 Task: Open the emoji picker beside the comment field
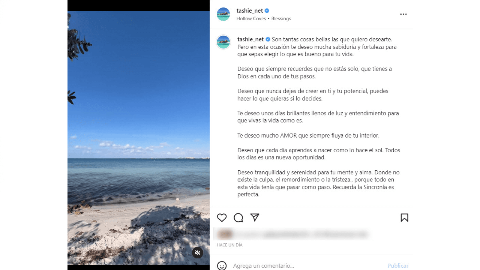222,265
